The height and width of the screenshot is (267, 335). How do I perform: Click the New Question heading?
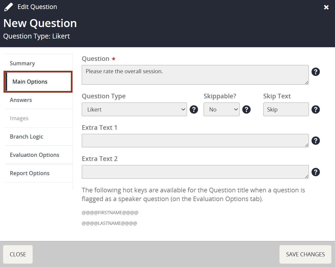coord(40,23)
